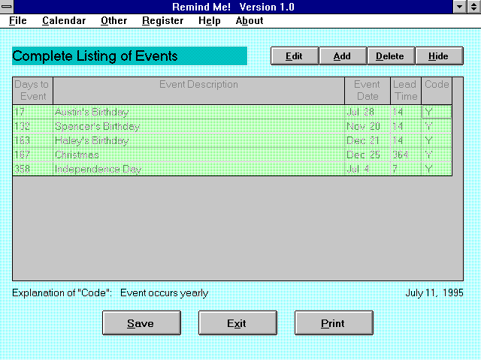Select Haley's Birthday row
Viewport: 481px width, 360px height.
198,140
